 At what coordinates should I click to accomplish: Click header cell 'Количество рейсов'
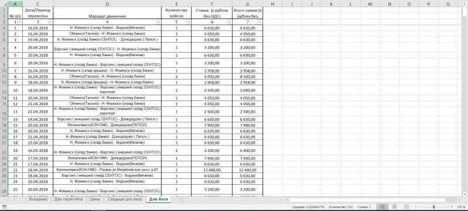(x=177, y=13)
